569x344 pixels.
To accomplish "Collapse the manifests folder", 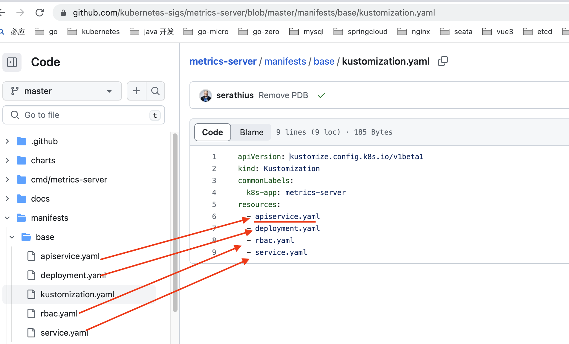I will tap(7, 218).
